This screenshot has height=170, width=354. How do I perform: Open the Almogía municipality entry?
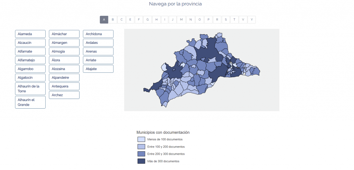pos(64,51)
